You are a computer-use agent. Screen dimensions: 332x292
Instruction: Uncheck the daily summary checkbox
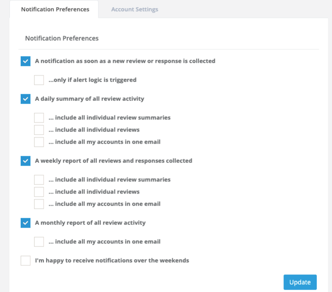[x=26, y=99]
